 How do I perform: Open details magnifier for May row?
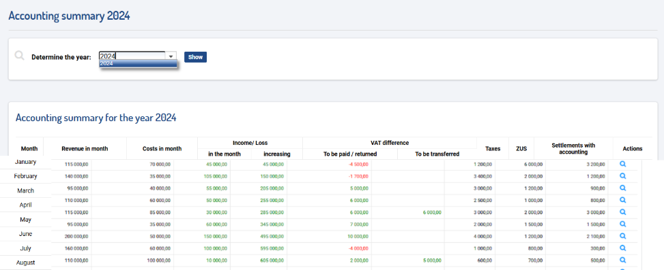[622, 212]
